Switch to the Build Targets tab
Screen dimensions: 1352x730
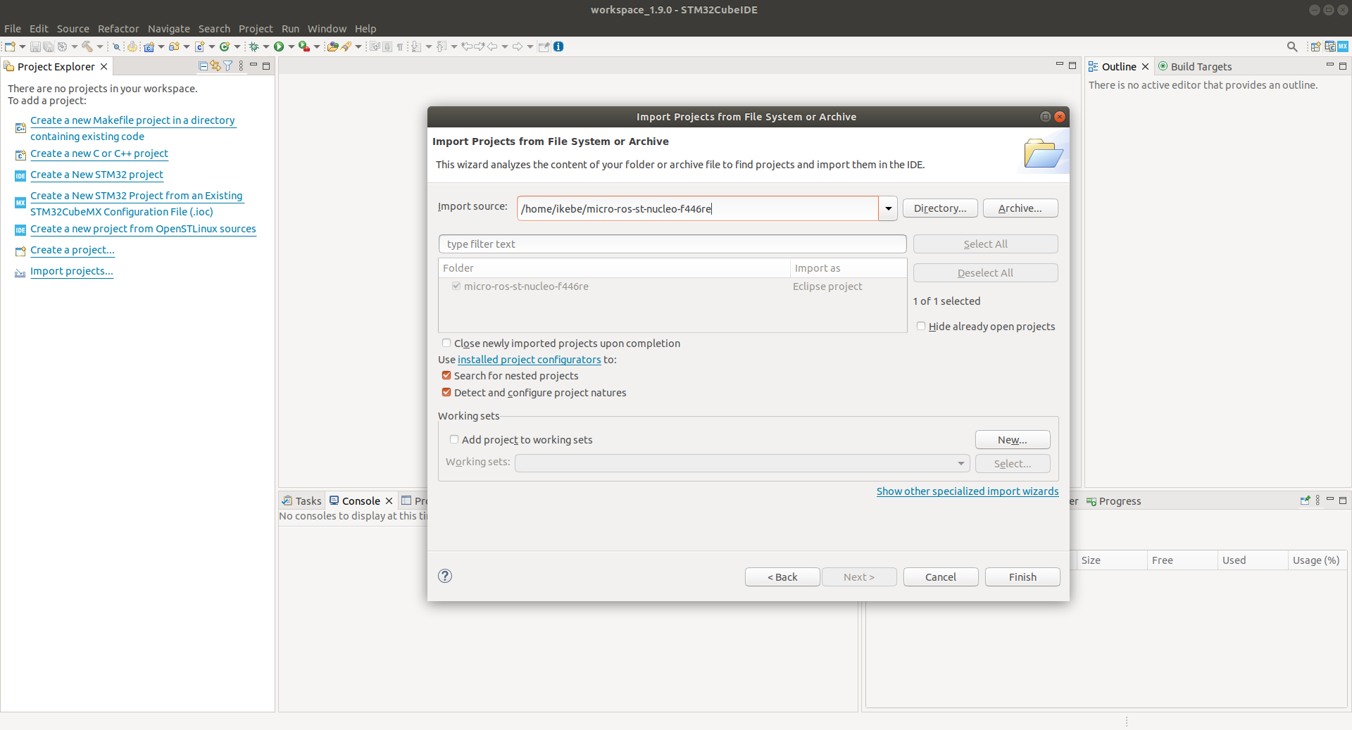point(1195,67)
